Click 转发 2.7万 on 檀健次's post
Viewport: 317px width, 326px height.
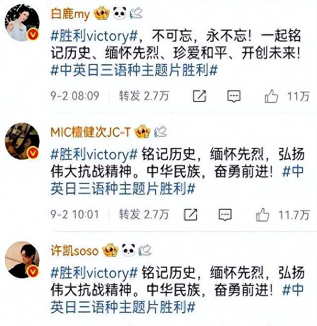tap(144, 215)
